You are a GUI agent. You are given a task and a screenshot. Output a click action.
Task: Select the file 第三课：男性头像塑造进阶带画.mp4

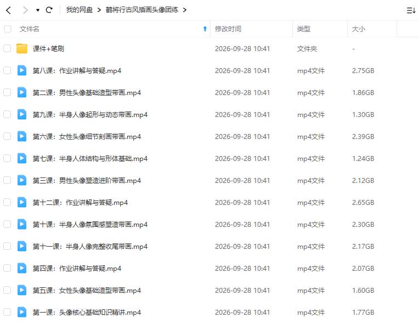(x=87, y=180)
